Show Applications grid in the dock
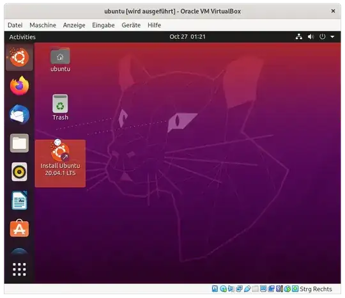Viewport: 345px width, 298px height. point(19,269)
